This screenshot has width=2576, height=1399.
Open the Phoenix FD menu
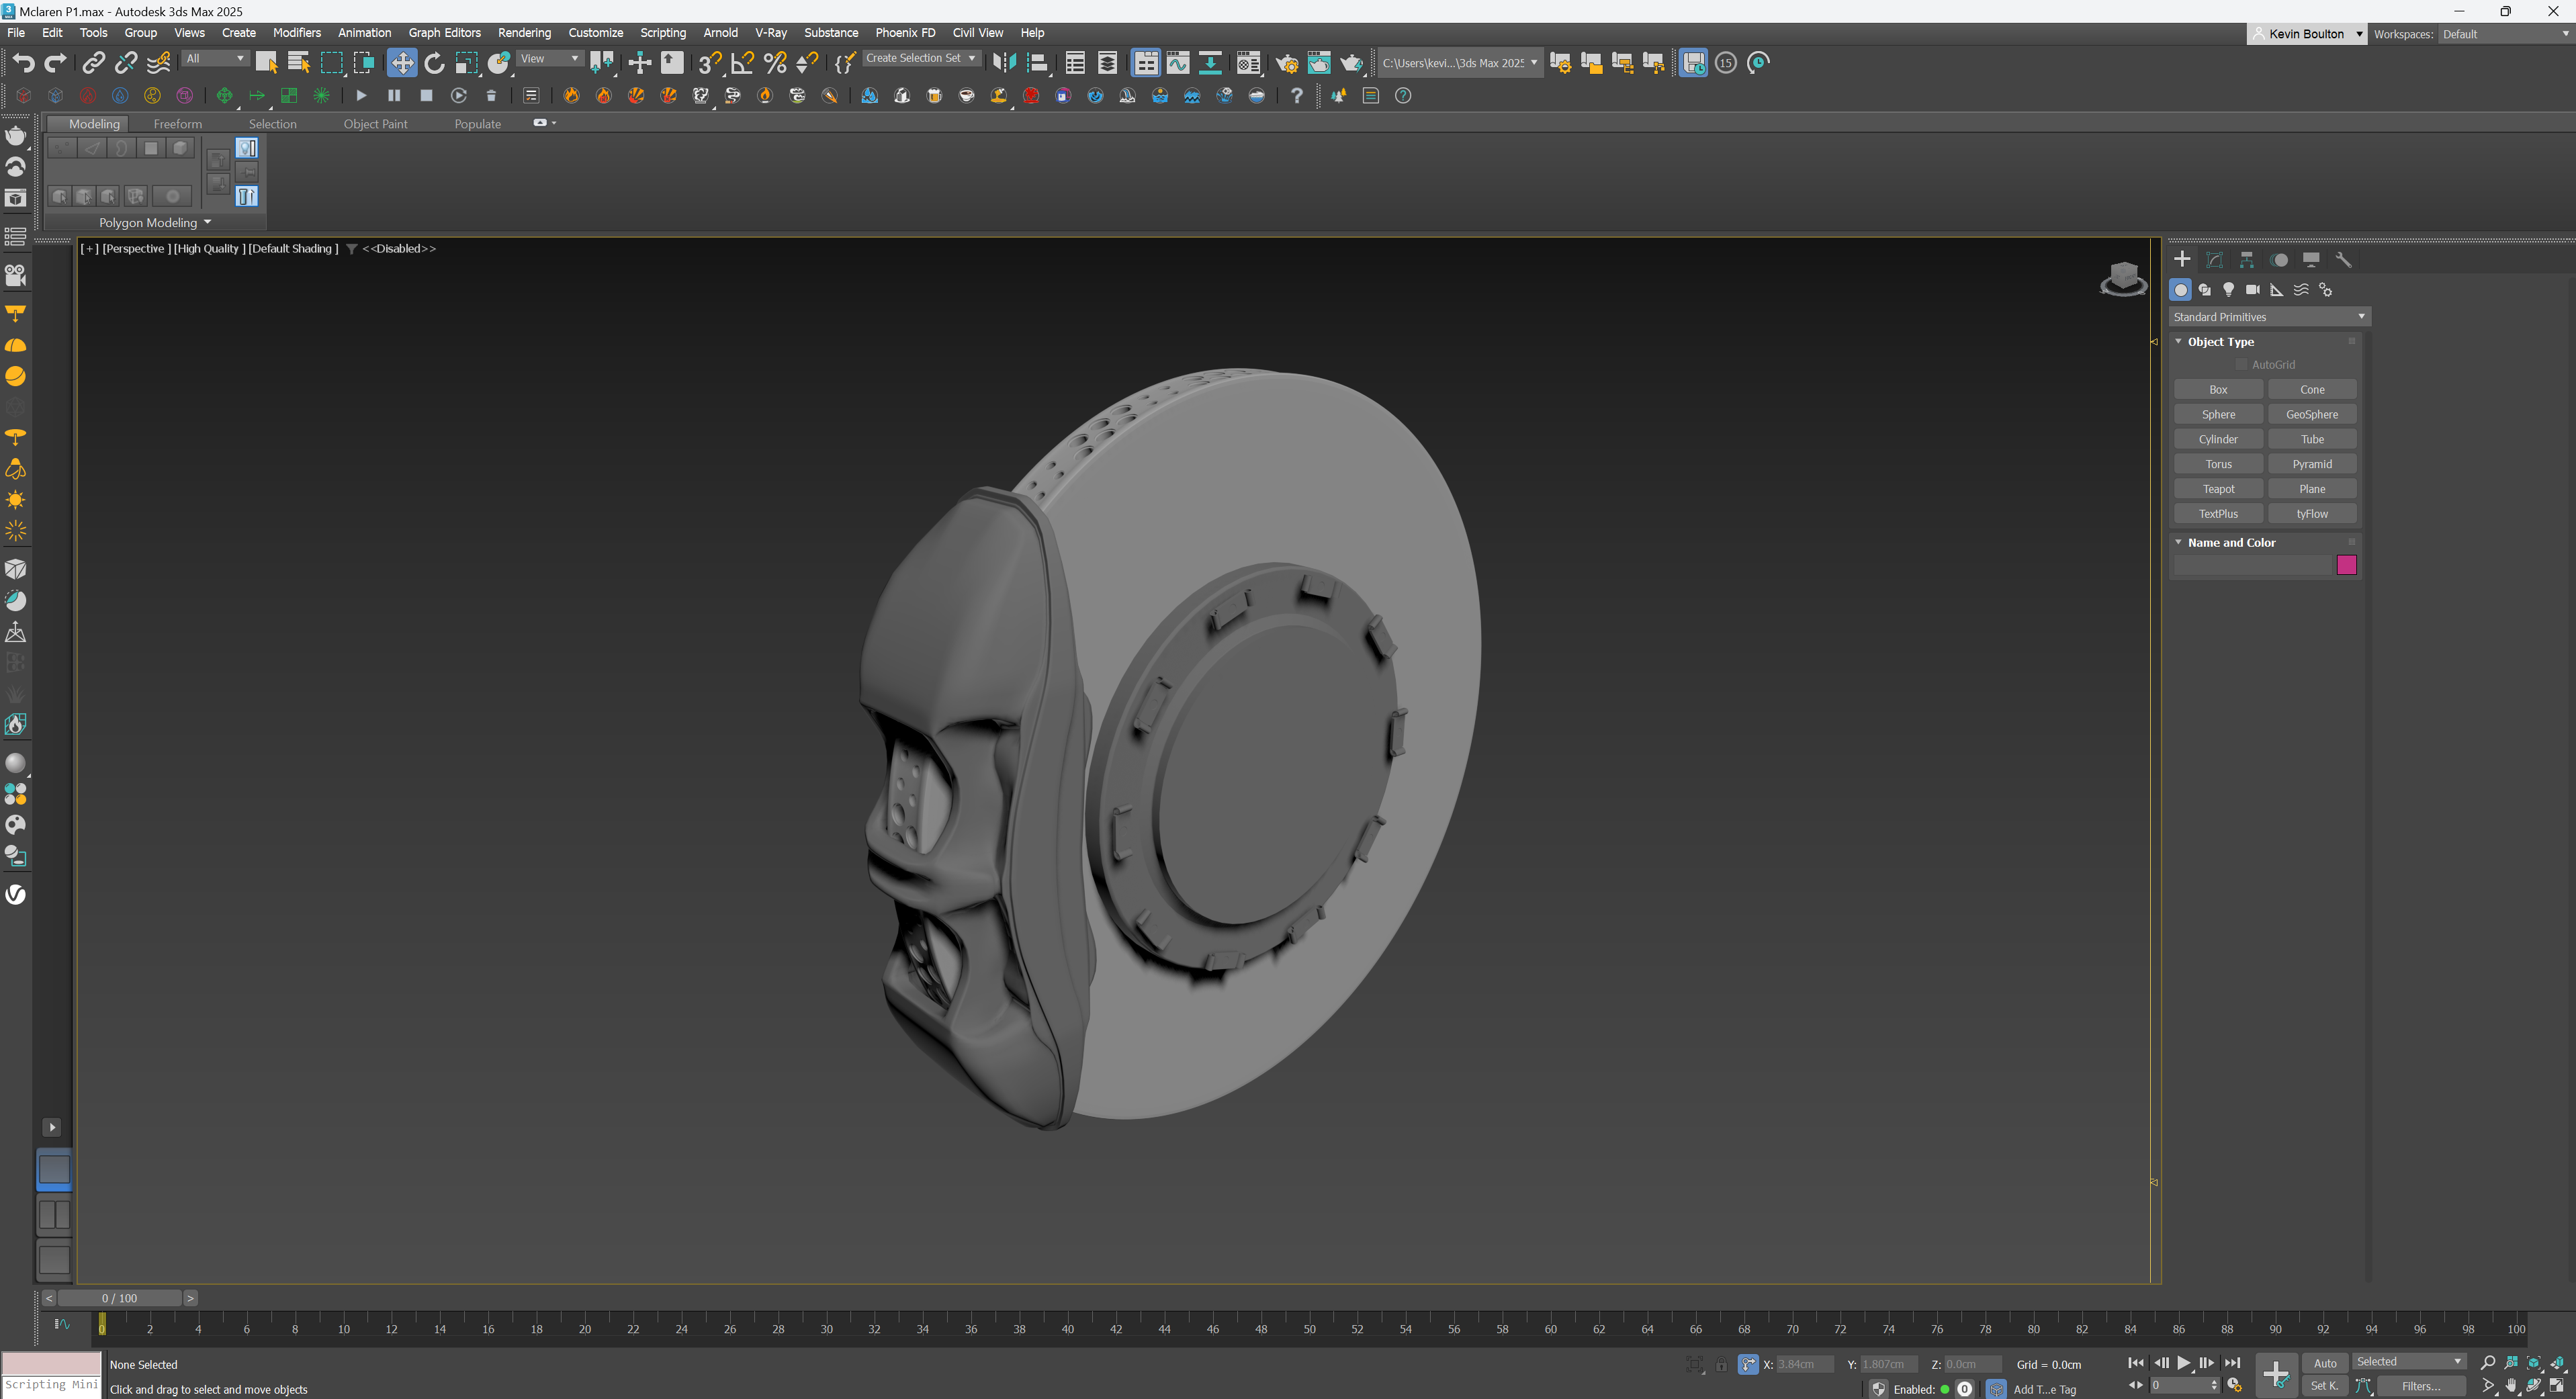[905, 33]
